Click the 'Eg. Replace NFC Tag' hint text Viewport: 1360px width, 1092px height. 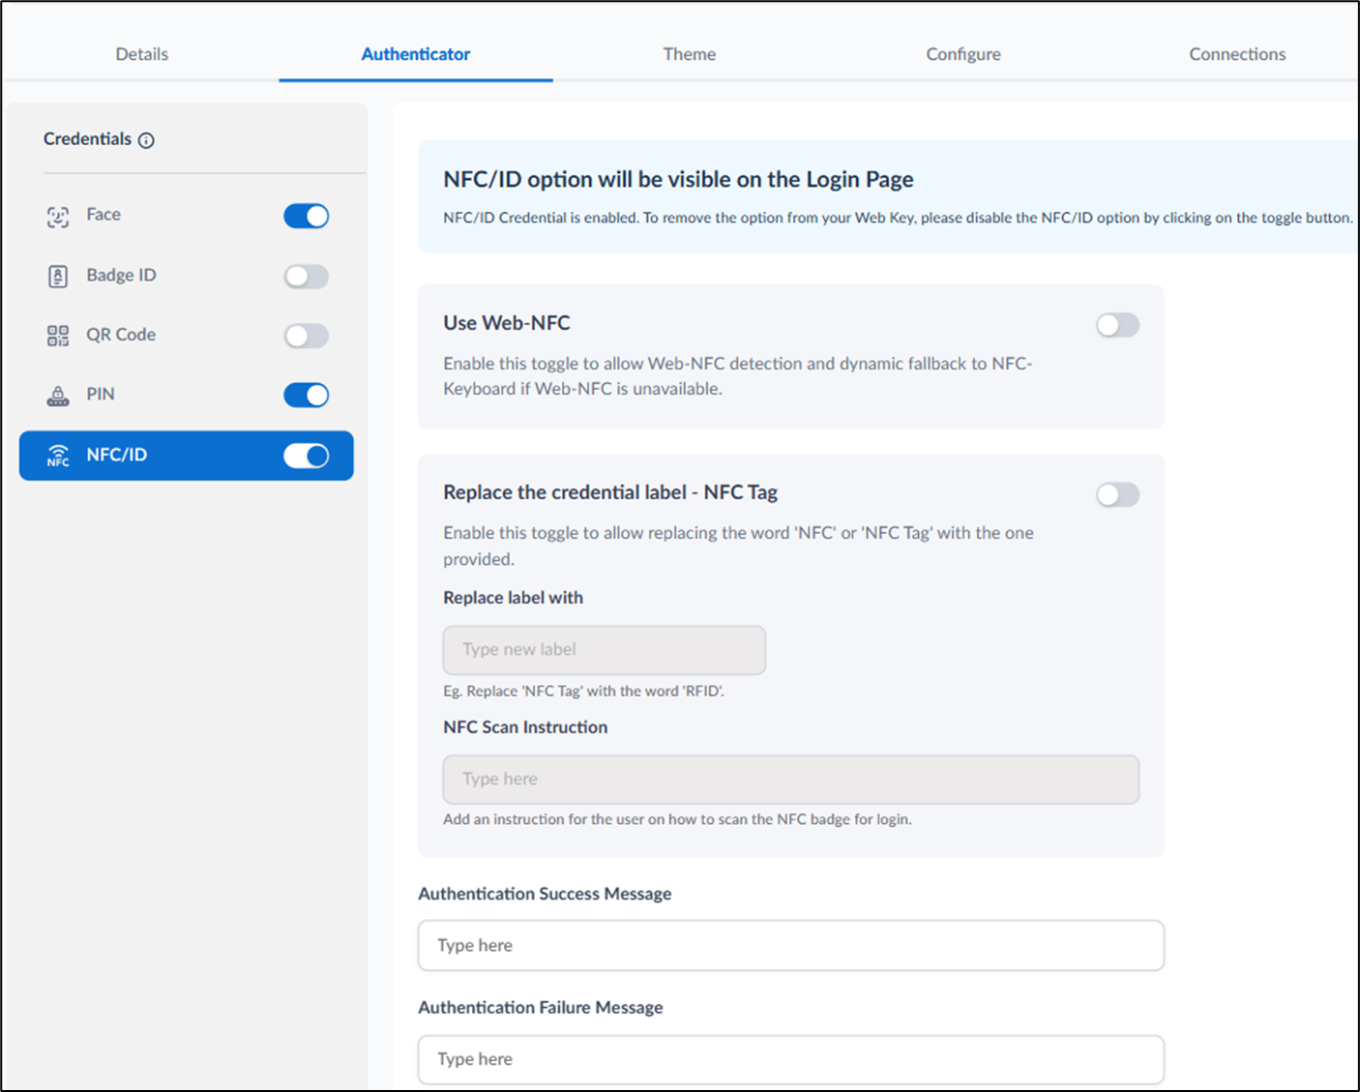[x=583, y=692]
